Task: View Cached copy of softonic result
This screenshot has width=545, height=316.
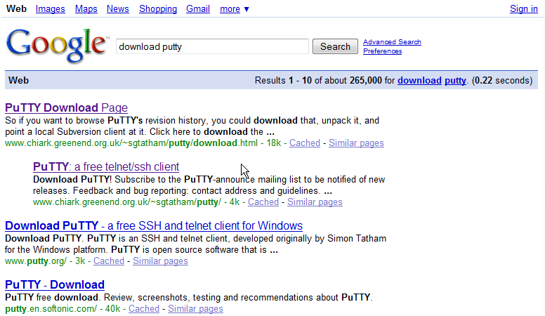Action: pyautogui.click(x=144, y=309)
